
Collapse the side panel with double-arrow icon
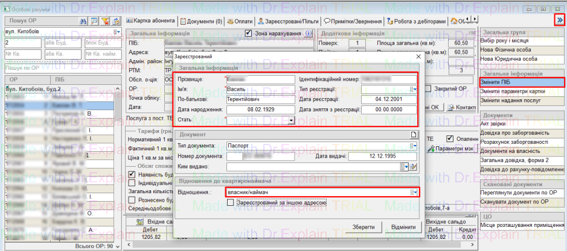pyautogui.click(x=559, y=20)
